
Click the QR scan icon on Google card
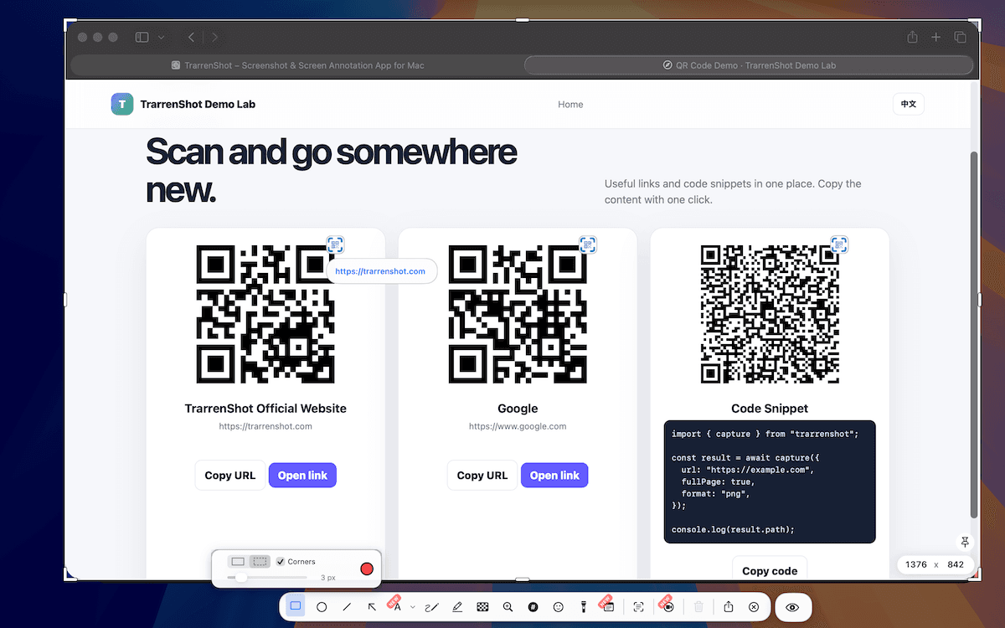[x=588, y=245]
